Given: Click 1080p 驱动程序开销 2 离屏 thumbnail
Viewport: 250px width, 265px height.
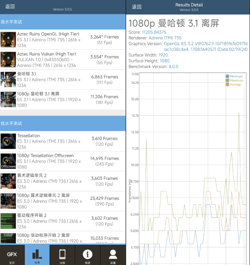Looking at the screenshot, I should pyautogui.click(x=8, y=238).
